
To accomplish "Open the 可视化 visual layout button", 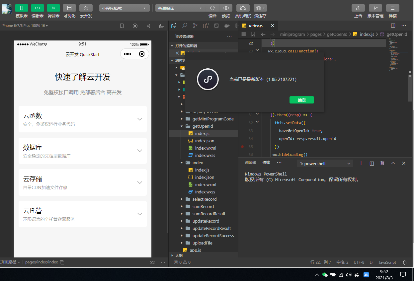I will click(69, 8).
